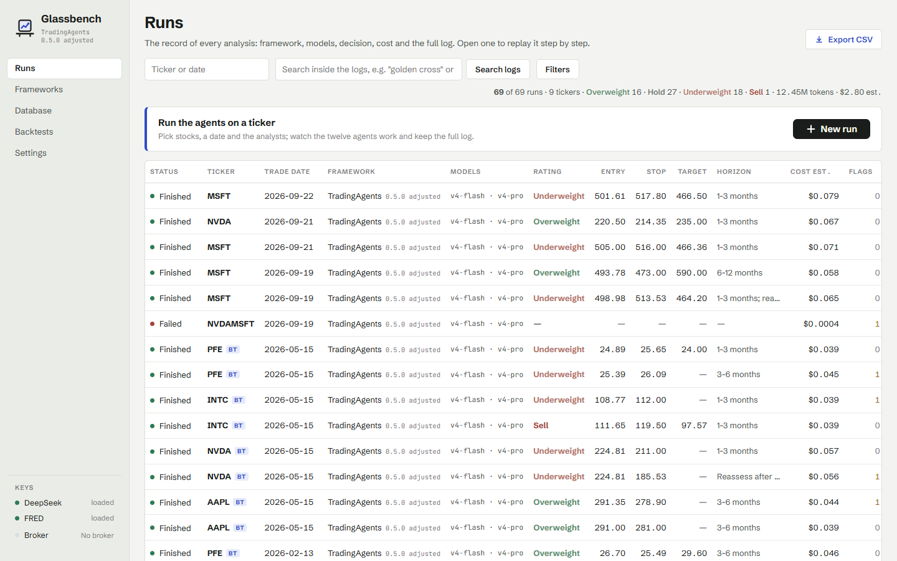Open the failed NVDAMSFT run

(x=513, y=324)
